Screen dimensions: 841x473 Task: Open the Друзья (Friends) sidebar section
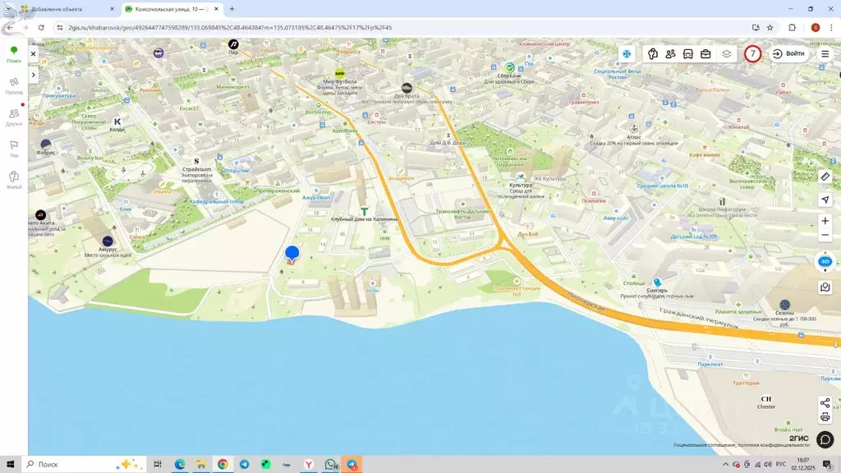(x=14, y=117)
